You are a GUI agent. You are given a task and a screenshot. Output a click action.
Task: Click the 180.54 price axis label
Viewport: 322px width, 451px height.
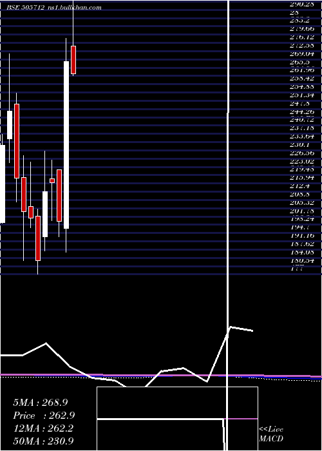pyautogui.click(x=302, y=260)
